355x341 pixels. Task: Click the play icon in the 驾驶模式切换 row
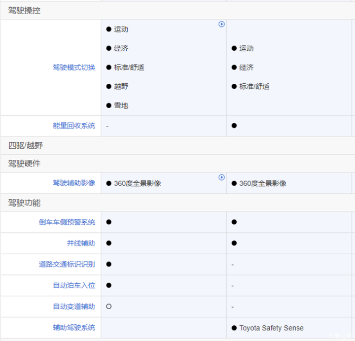(222, 24)
